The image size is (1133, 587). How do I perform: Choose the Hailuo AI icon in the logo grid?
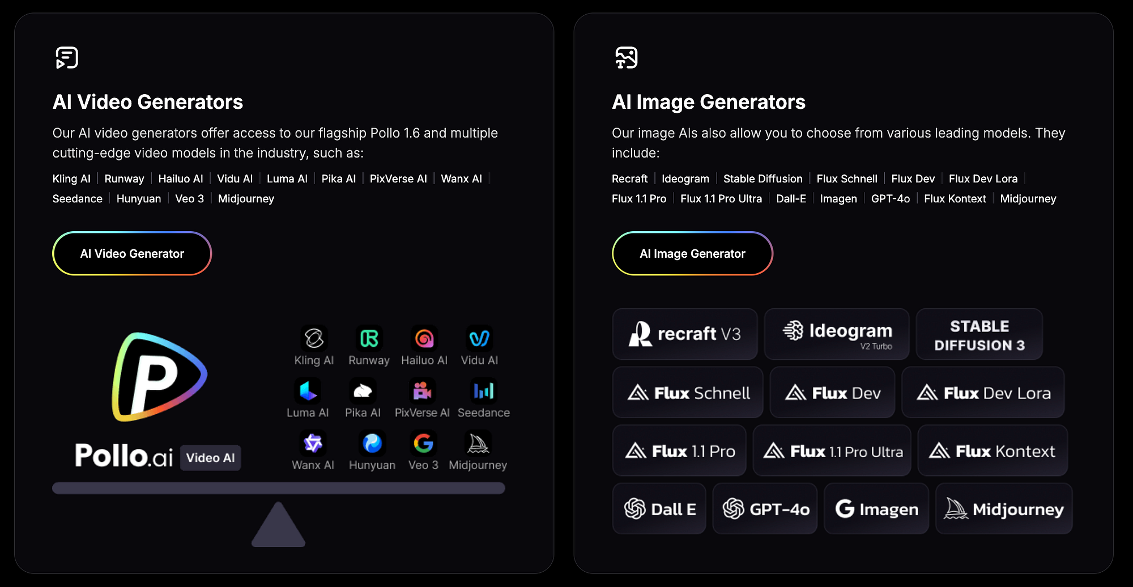pos(424,338)
